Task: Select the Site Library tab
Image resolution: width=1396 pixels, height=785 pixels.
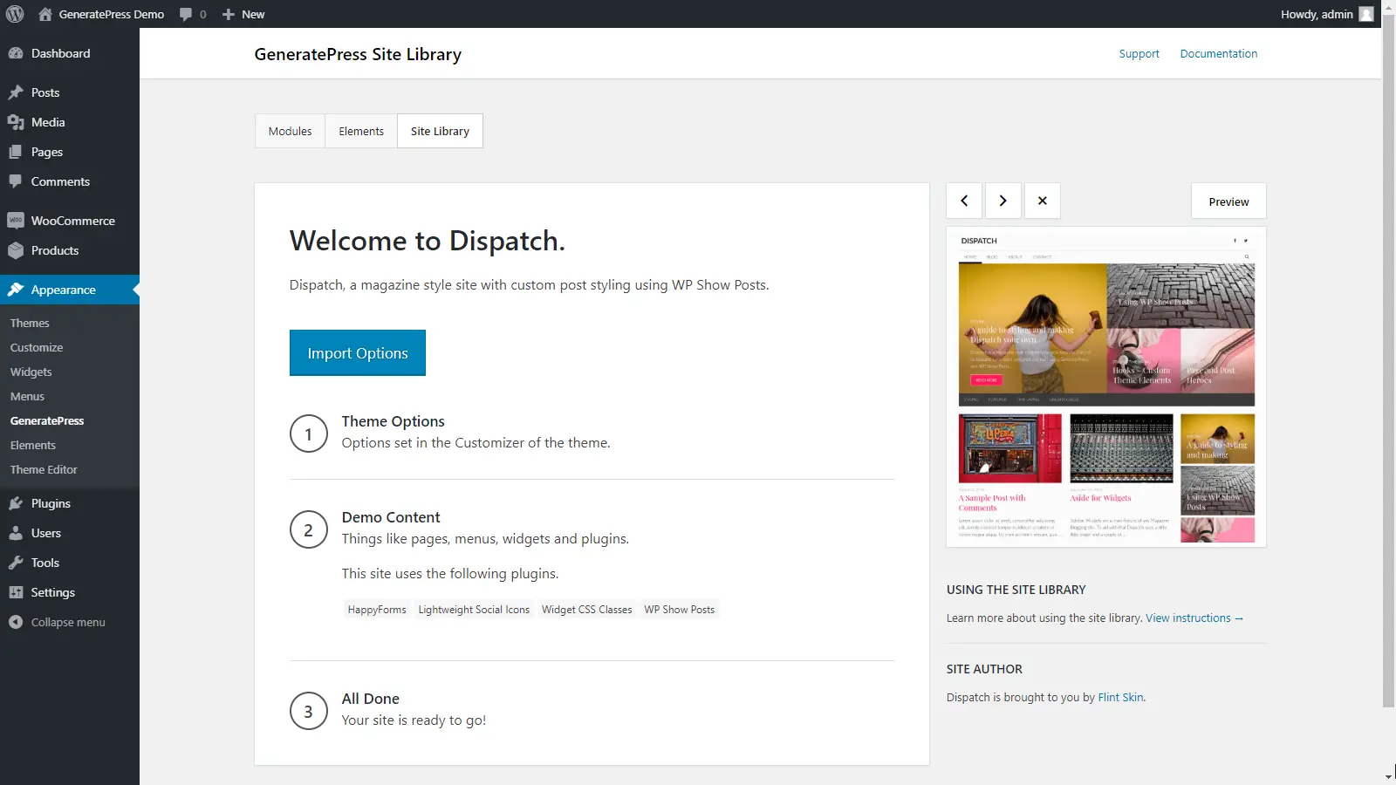Action: pyautogui.click(x=440, y=131)
